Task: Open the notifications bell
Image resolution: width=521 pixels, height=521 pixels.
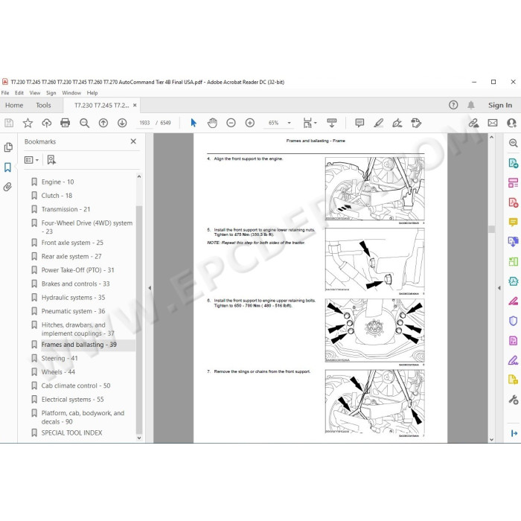Action: click(471, 105)
